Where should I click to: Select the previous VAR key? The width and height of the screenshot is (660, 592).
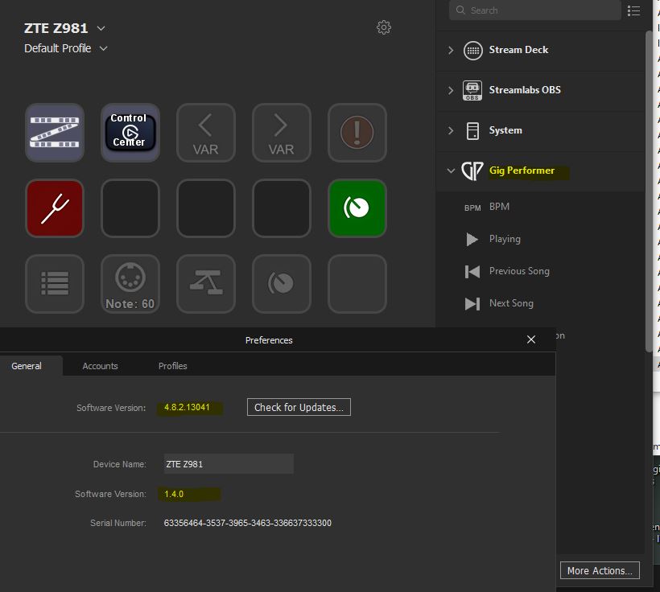(206, 133)
